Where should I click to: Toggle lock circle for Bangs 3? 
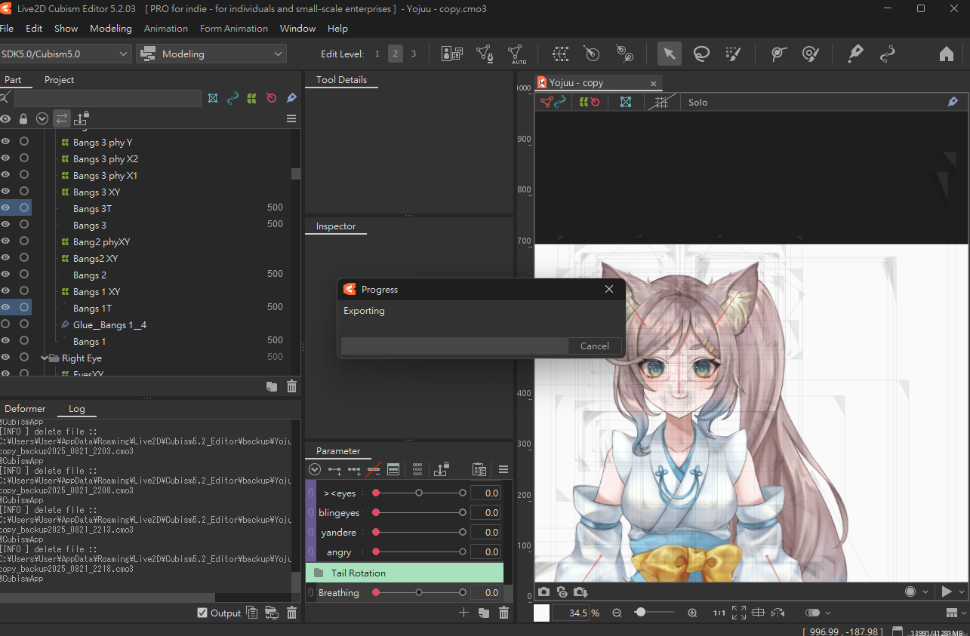pyautogui.click(x=24, y=224)
